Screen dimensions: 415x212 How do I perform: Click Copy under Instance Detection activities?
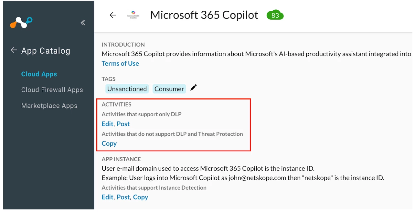point(141,197)
